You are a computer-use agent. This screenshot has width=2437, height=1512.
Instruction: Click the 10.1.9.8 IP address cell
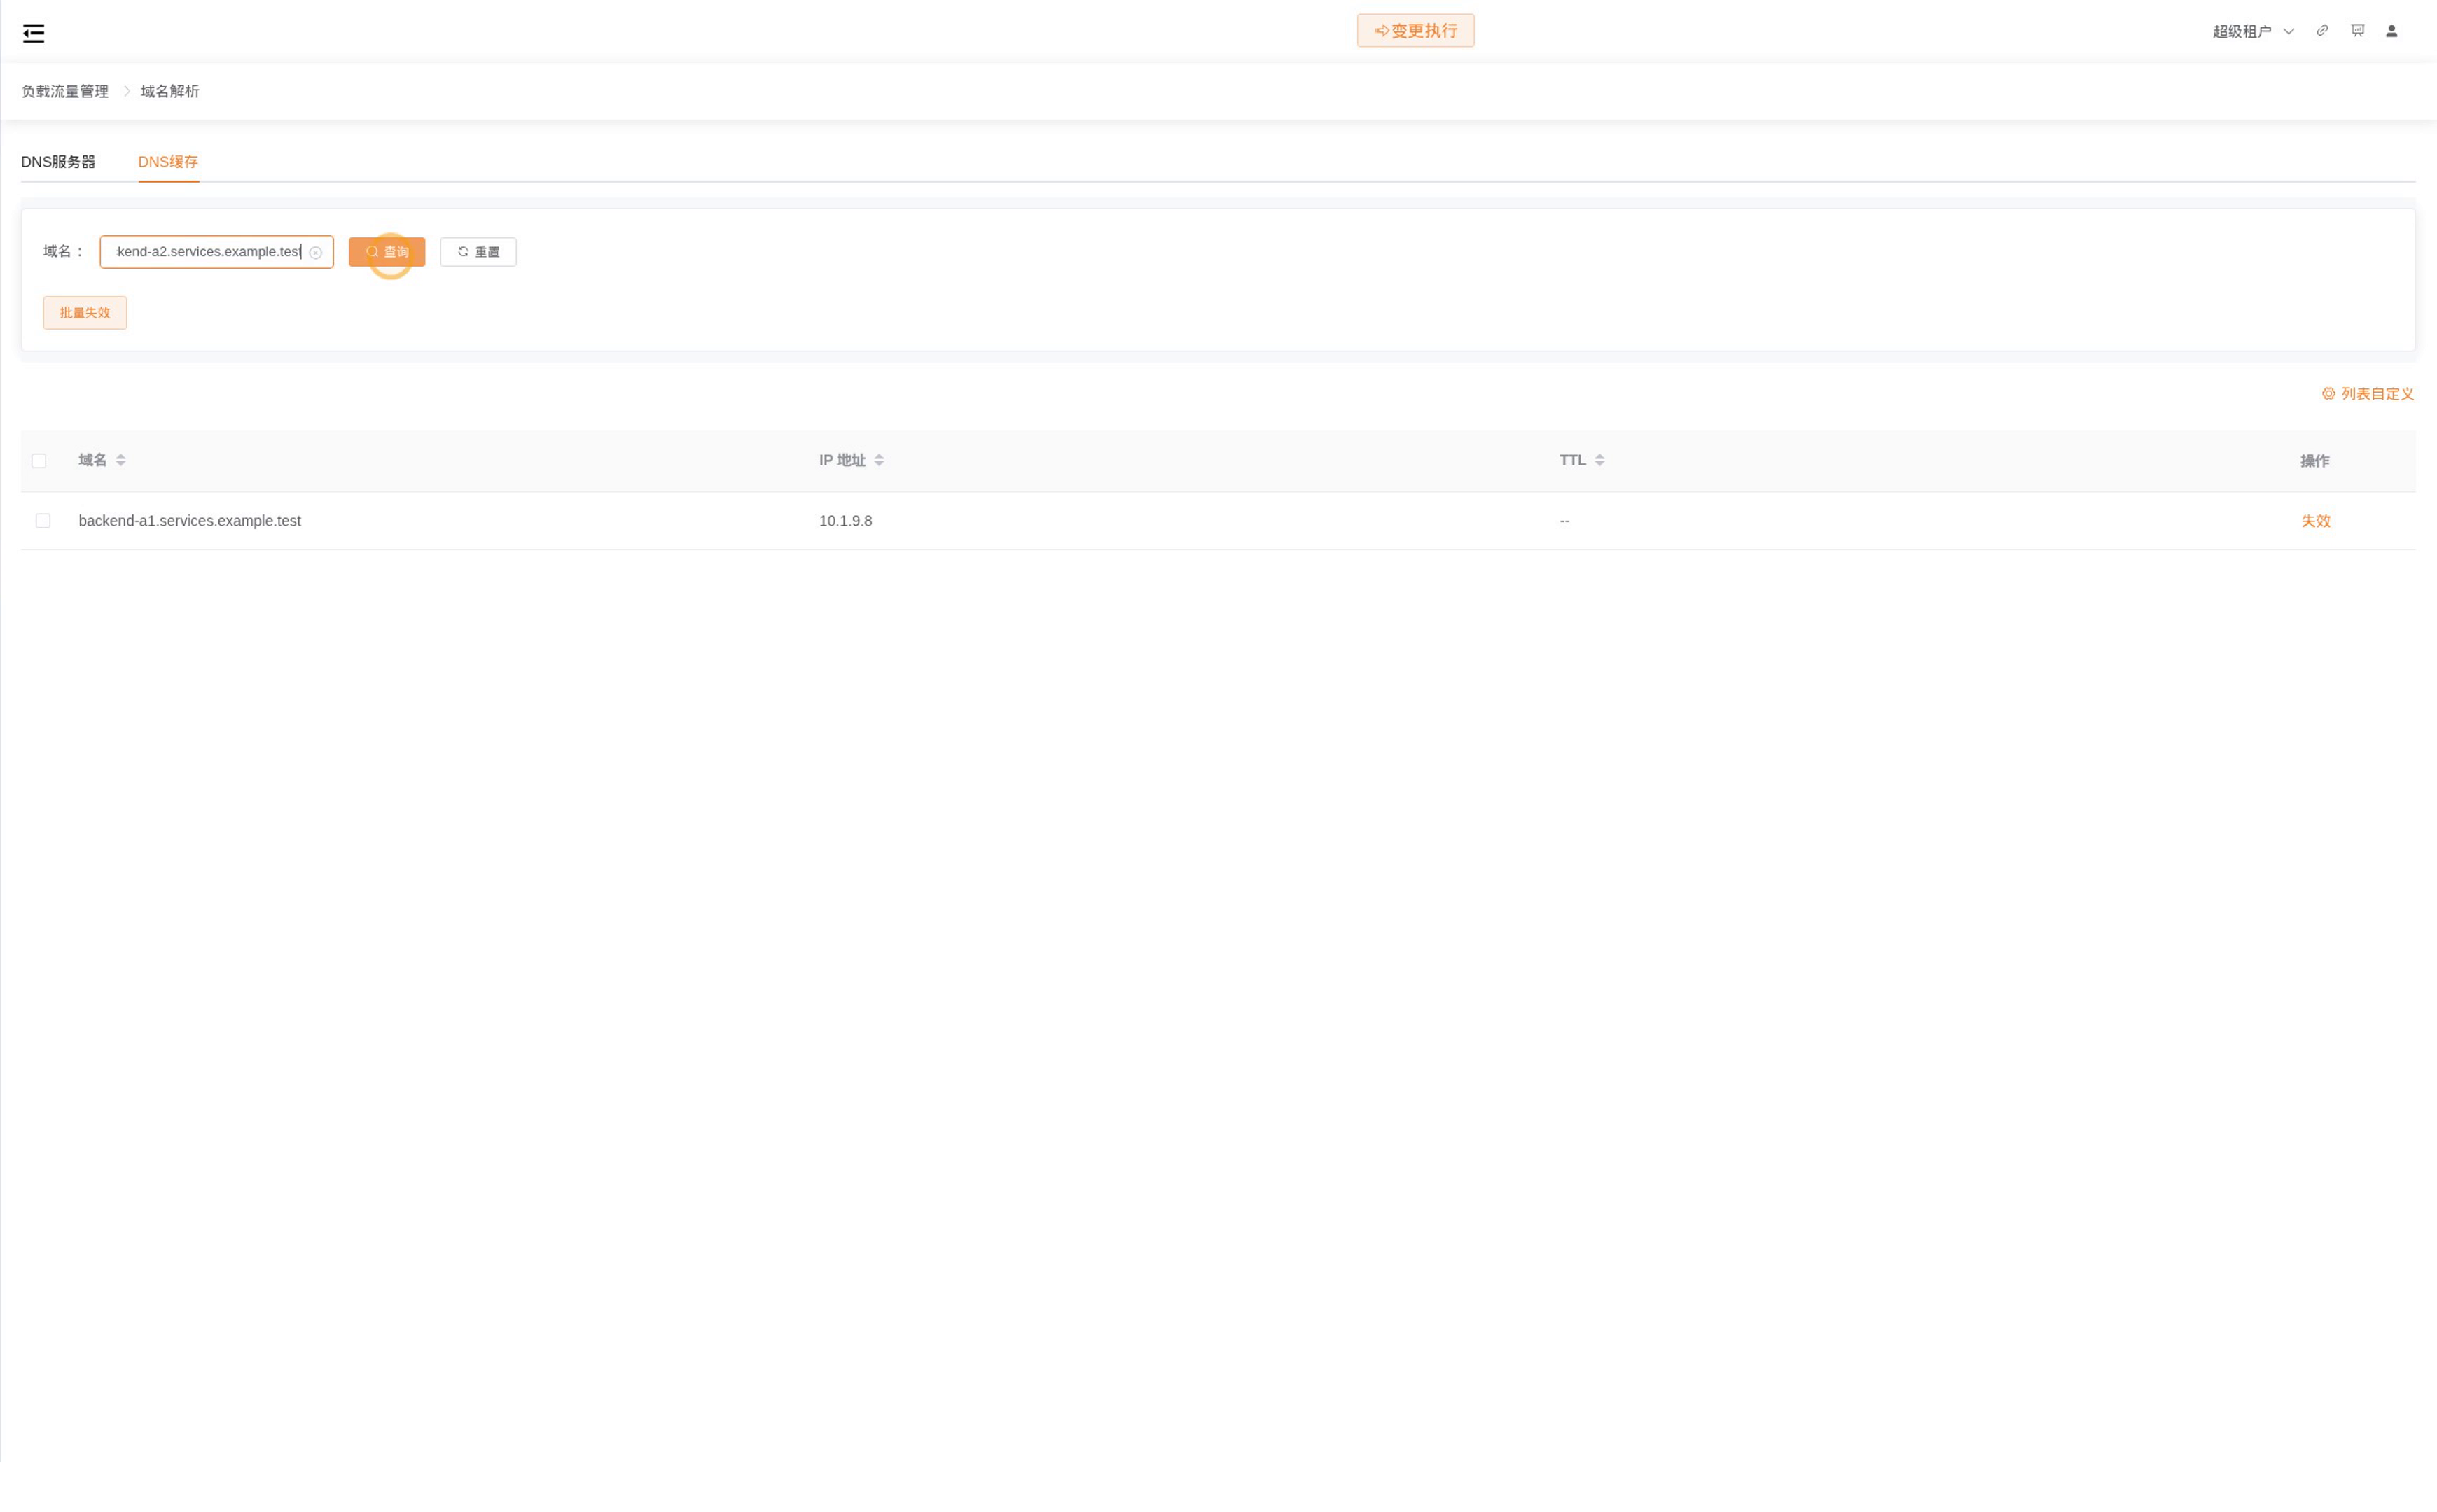coord(845,521)
